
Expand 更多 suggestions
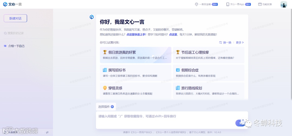click(x=240, y=42)
